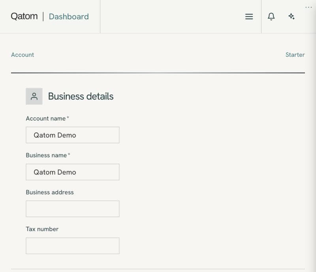Open the hamburger menu icon

pyautogui.click(x=249, y=17)
